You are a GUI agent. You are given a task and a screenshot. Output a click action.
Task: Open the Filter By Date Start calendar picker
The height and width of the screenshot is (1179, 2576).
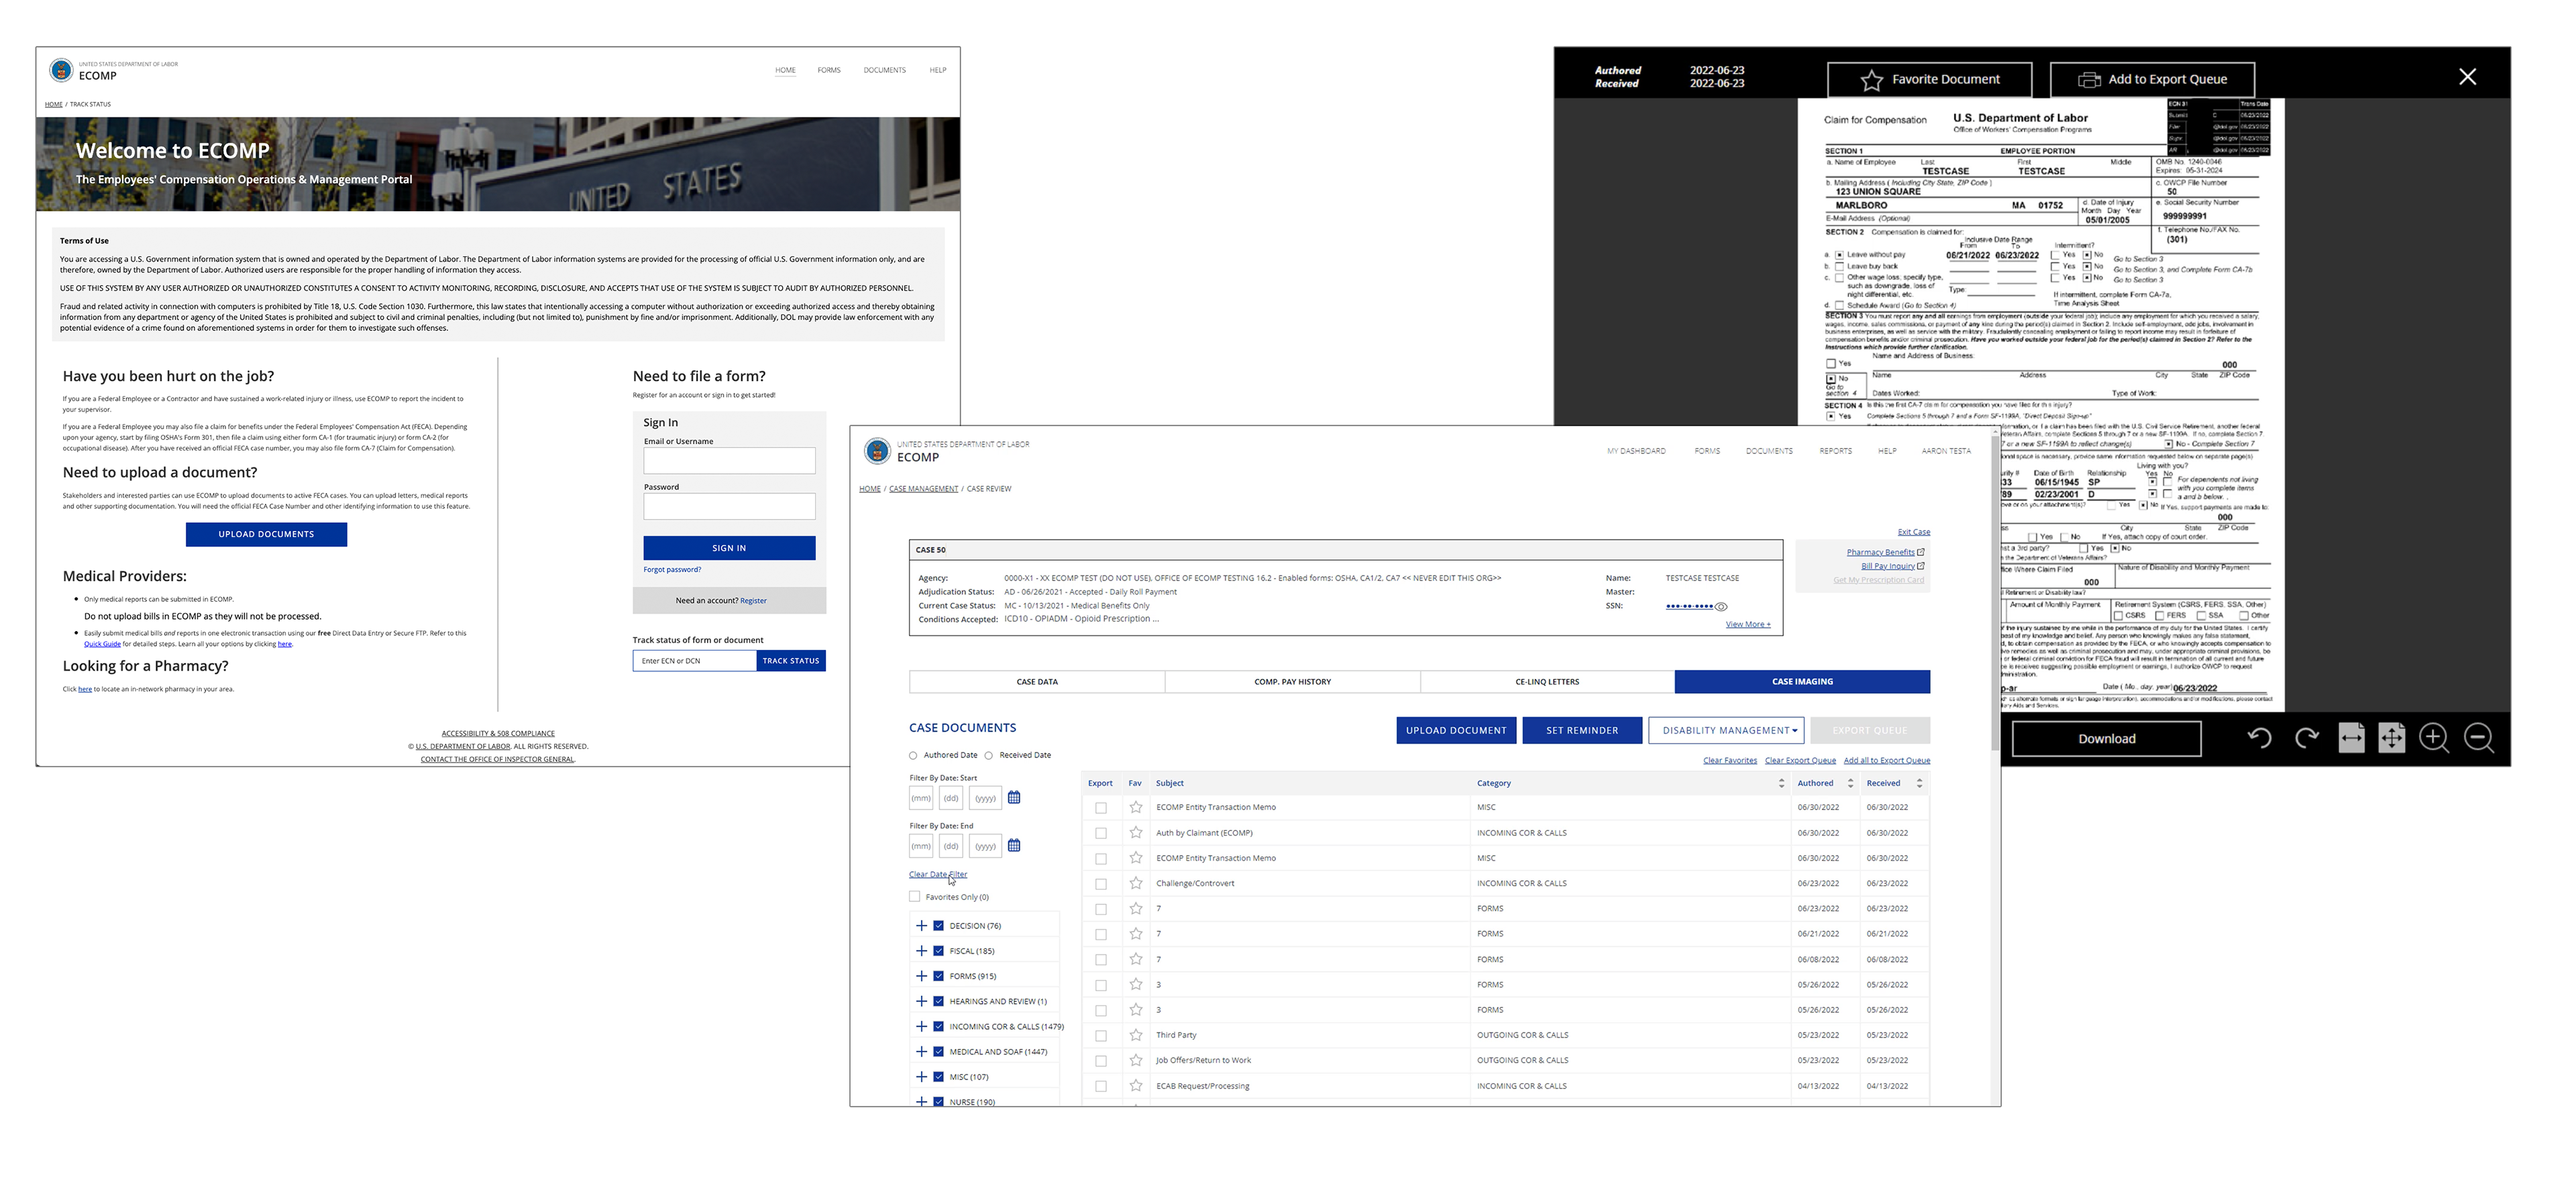[x=1014, y=797]
